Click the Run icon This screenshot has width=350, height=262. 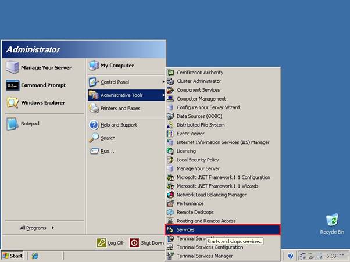94,151
